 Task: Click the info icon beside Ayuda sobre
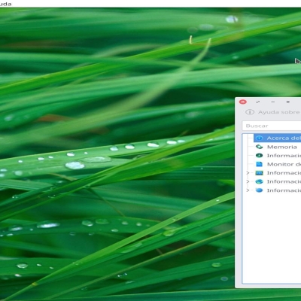(250, 112)
